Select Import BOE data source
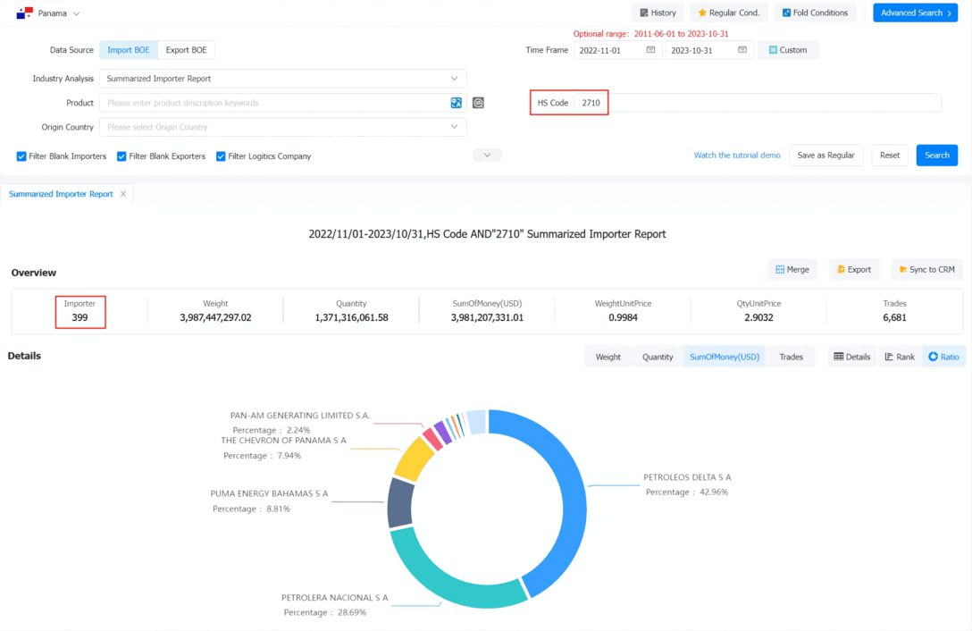 [129, 50]
